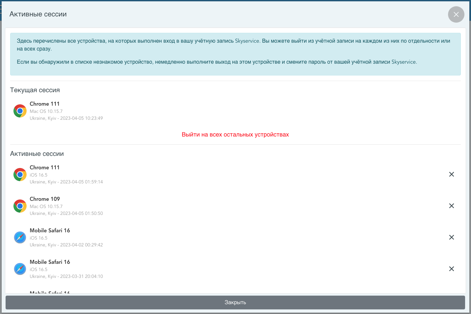End Mobile Safari session from 2023-04-02
471x314 pixels.
coord(451,237)
